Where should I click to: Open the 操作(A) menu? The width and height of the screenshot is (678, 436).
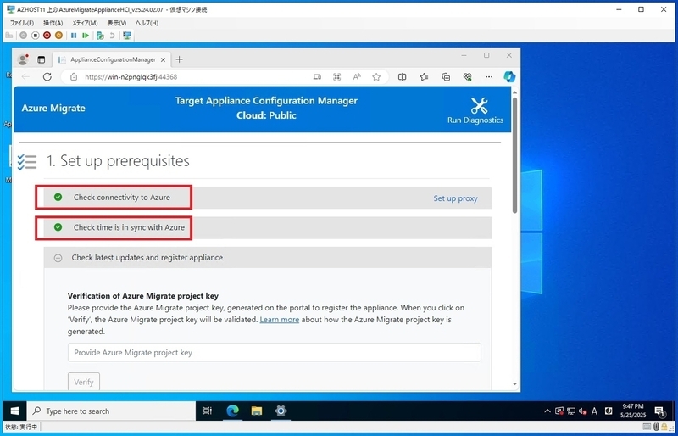(53, 23)
